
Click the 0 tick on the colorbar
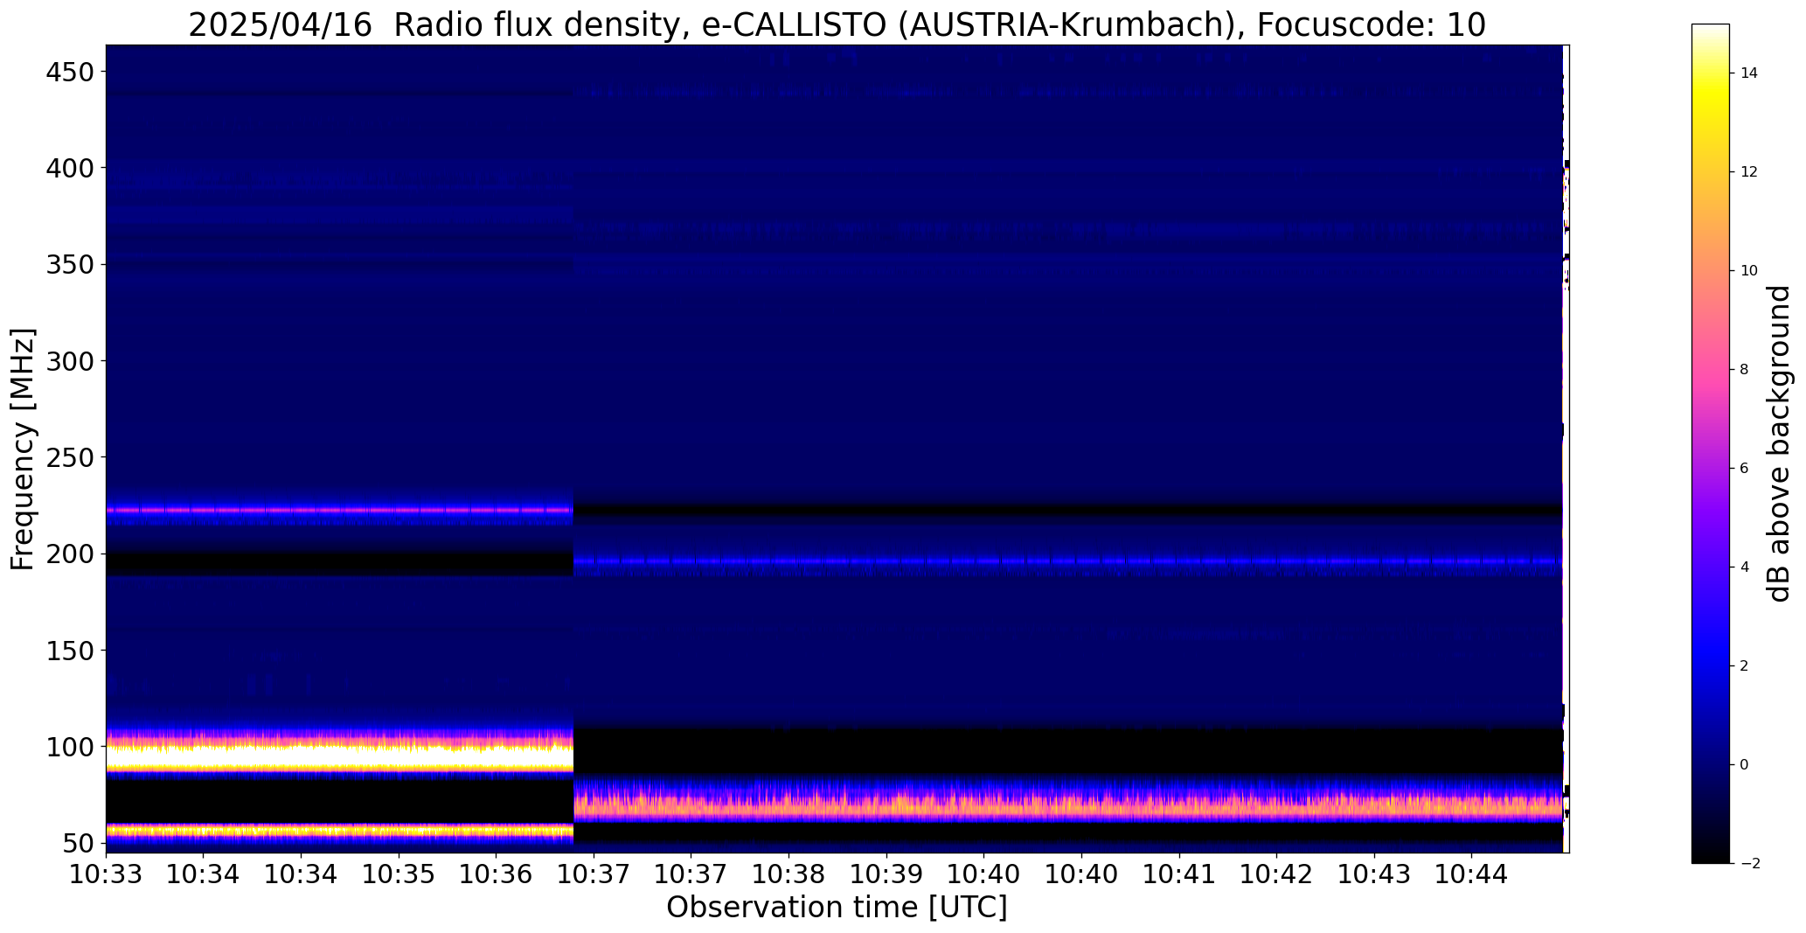pos(1745,765)
